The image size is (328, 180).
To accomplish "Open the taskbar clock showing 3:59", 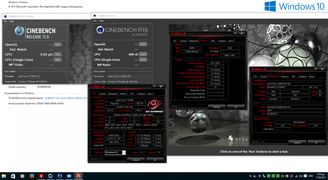I will tap(321, 176).
